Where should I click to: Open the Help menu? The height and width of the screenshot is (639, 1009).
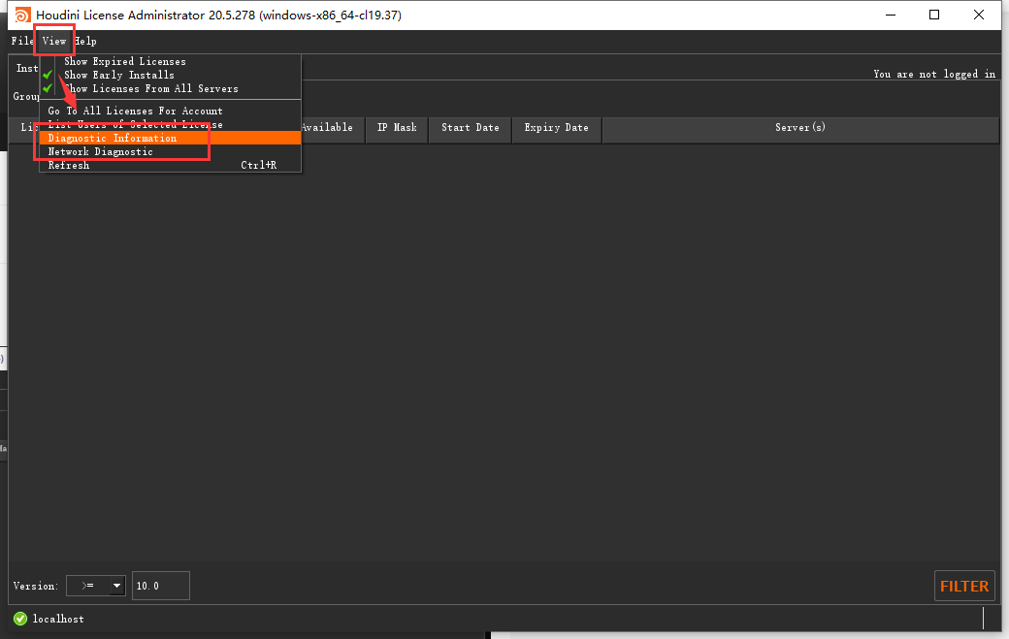[85, 41]
